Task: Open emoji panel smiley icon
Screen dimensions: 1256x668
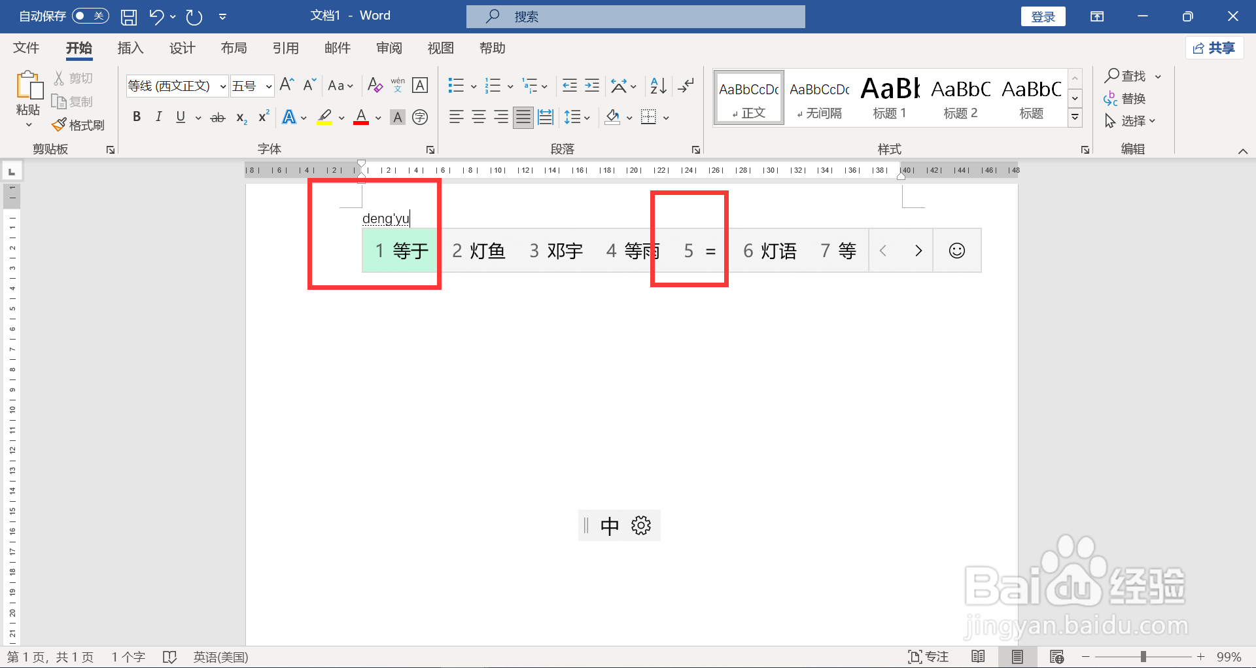Action: click(957, 251)
